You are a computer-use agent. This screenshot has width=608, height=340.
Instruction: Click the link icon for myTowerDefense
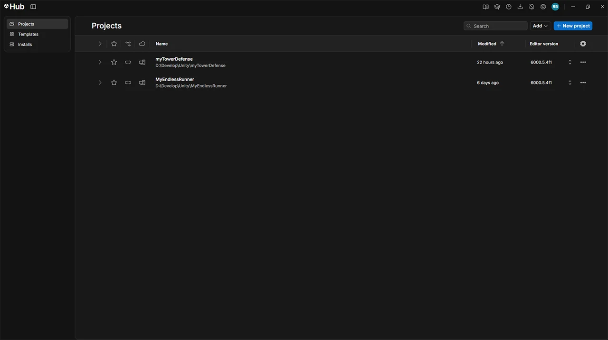pos(128,62)
